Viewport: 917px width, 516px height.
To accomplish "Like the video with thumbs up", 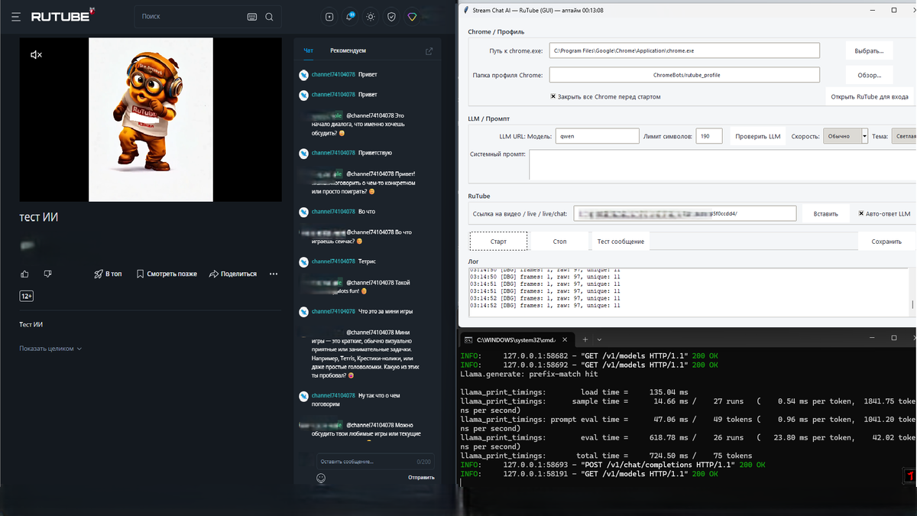I will [x=25, y=274].
